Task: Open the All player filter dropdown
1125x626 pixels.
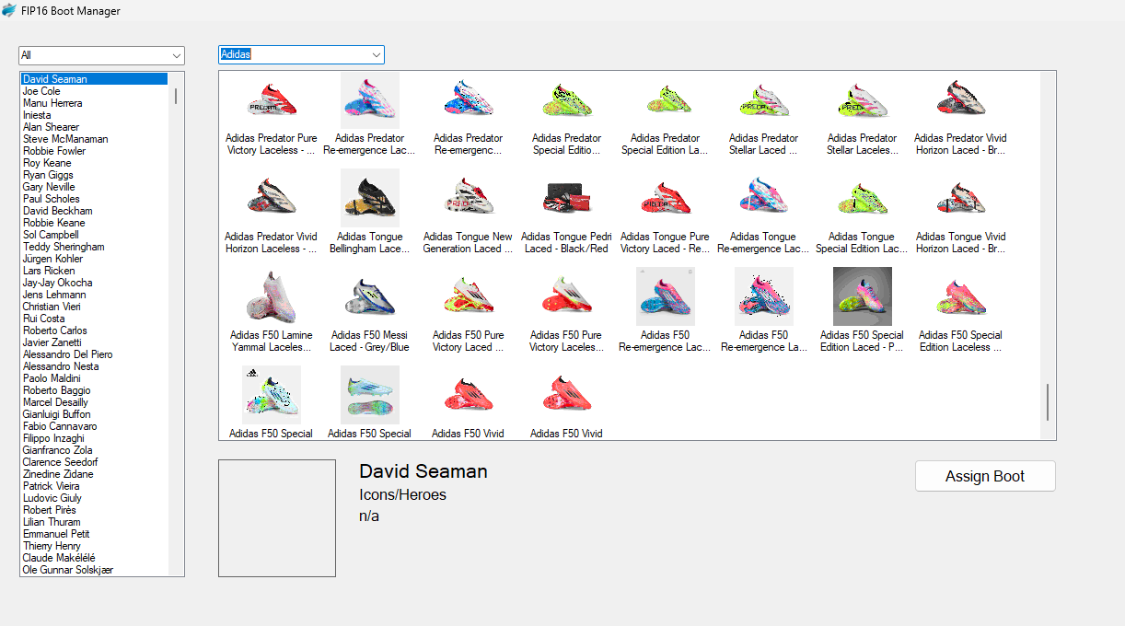Action: pyautogui.click(x=102, y=55)
